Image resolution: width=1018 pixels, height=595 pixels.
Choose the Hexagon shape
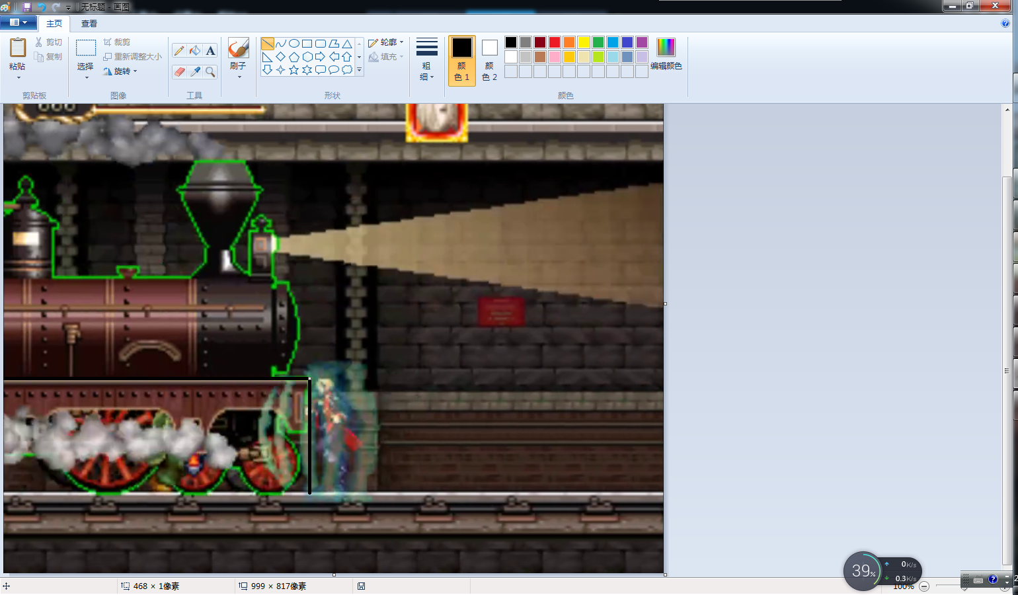[x=307, y=57]
